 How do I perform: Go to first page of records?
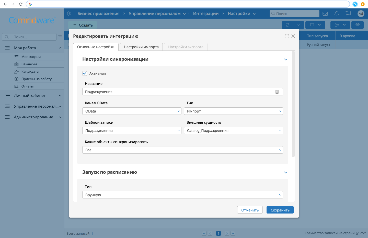click(204, 233)
